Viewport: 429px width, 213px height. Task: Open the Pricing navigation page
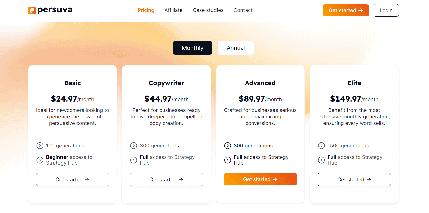[x=146, y=10]
